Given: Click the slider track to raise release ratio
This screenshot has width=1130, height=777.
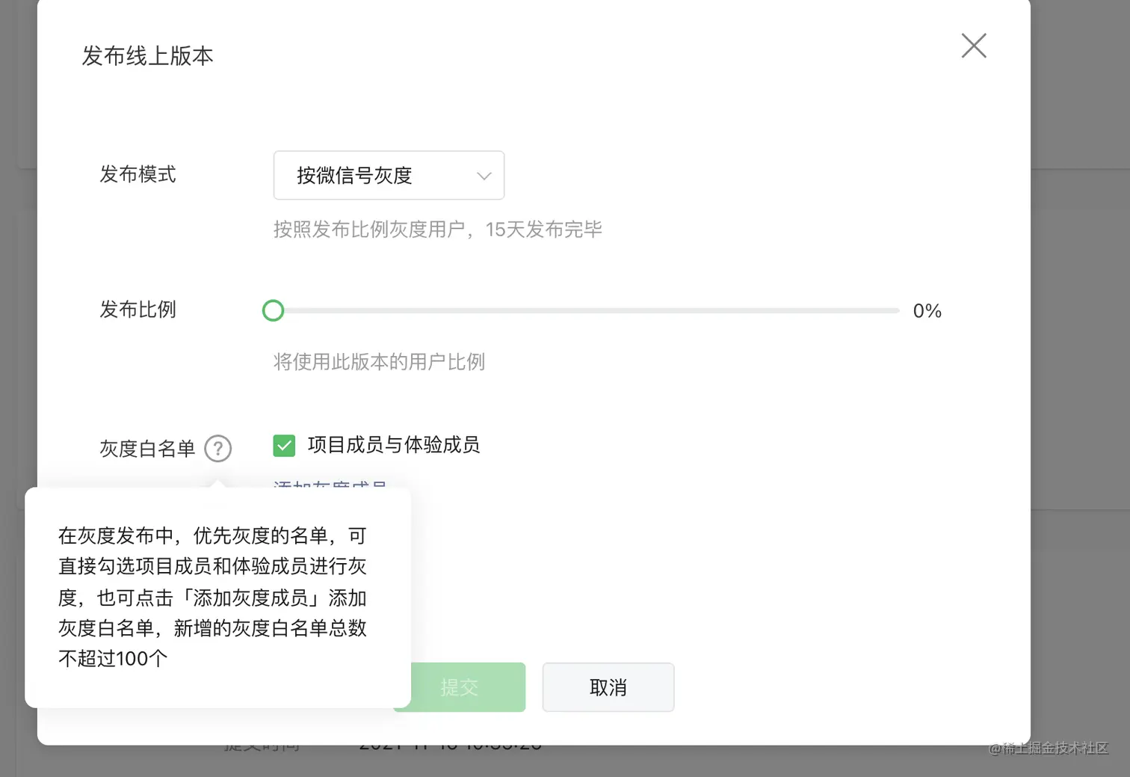Looking at the screenshot, I should click(x=583, y=310).
